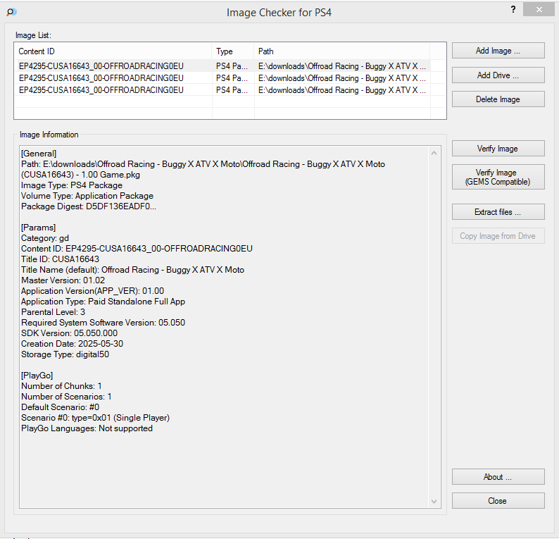Click the [PlayGo] section header text

(37, 376)
